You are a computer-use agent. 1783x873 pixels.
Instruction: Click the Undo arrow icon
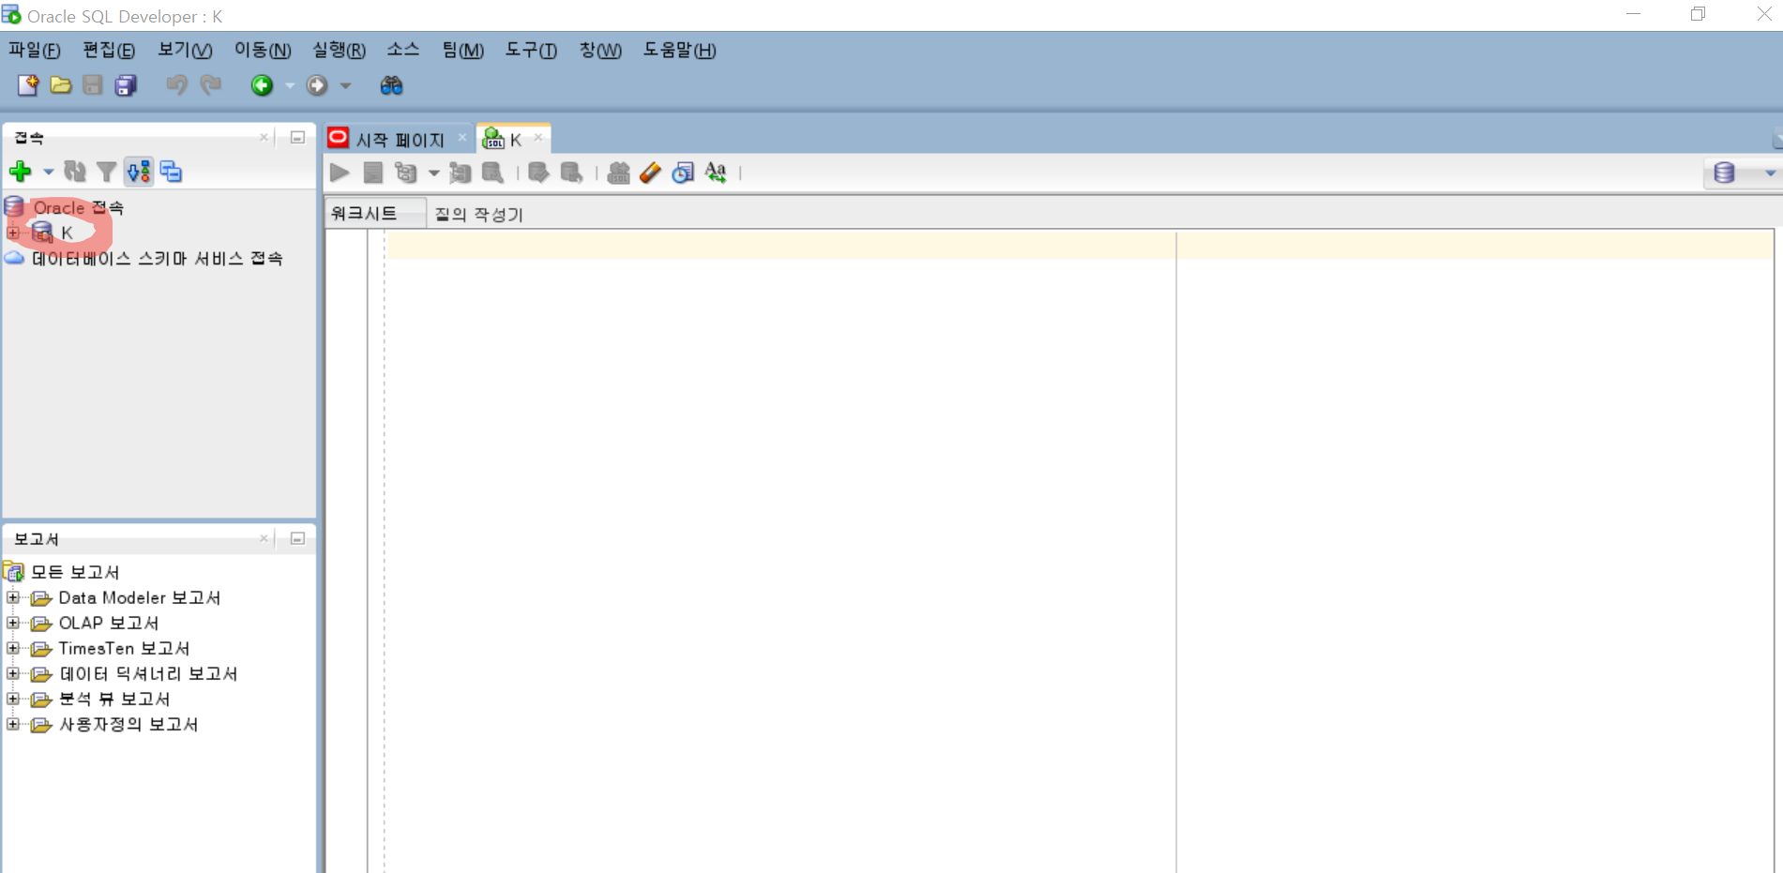(x=176, y=85)
